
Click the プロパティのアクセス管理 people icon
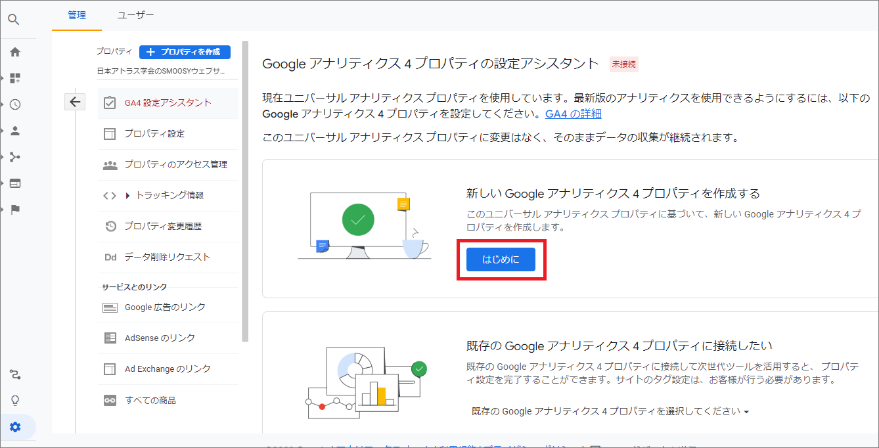(110, 165)
